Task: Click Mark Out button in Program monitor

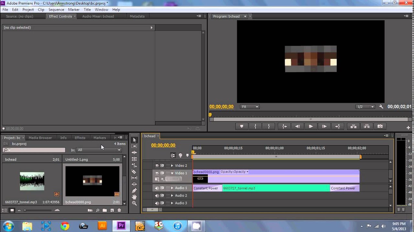Action: pyautogui.click(x=269, y=126)
